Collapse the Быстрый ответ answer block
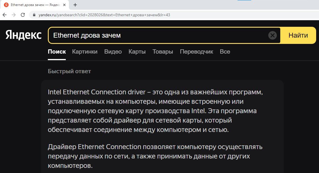 69,71
